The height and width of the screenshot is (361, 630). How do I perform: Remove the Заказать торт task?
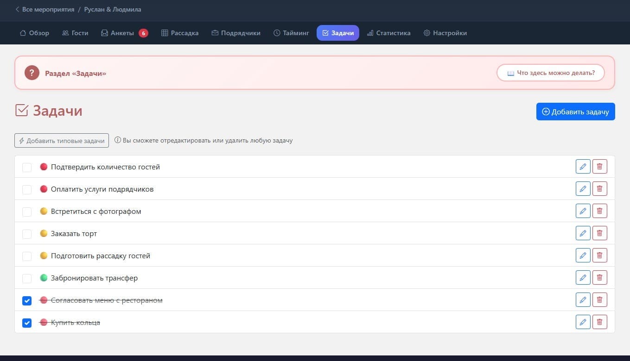tap(599, 233)
